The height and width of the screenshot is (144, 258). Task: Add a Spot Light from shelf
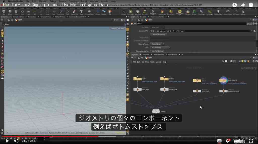138,12
